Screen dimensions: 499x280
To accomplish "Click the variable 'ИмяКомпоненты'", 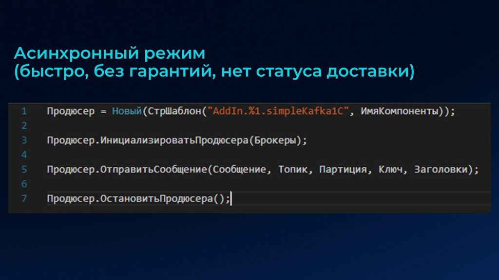I will [400, 111].
